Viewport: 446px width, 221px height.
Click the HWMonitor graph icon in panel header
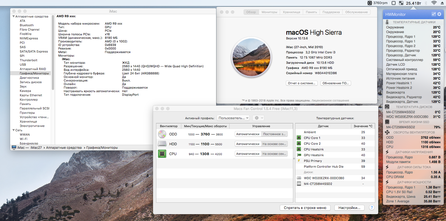tap(434, 14)
